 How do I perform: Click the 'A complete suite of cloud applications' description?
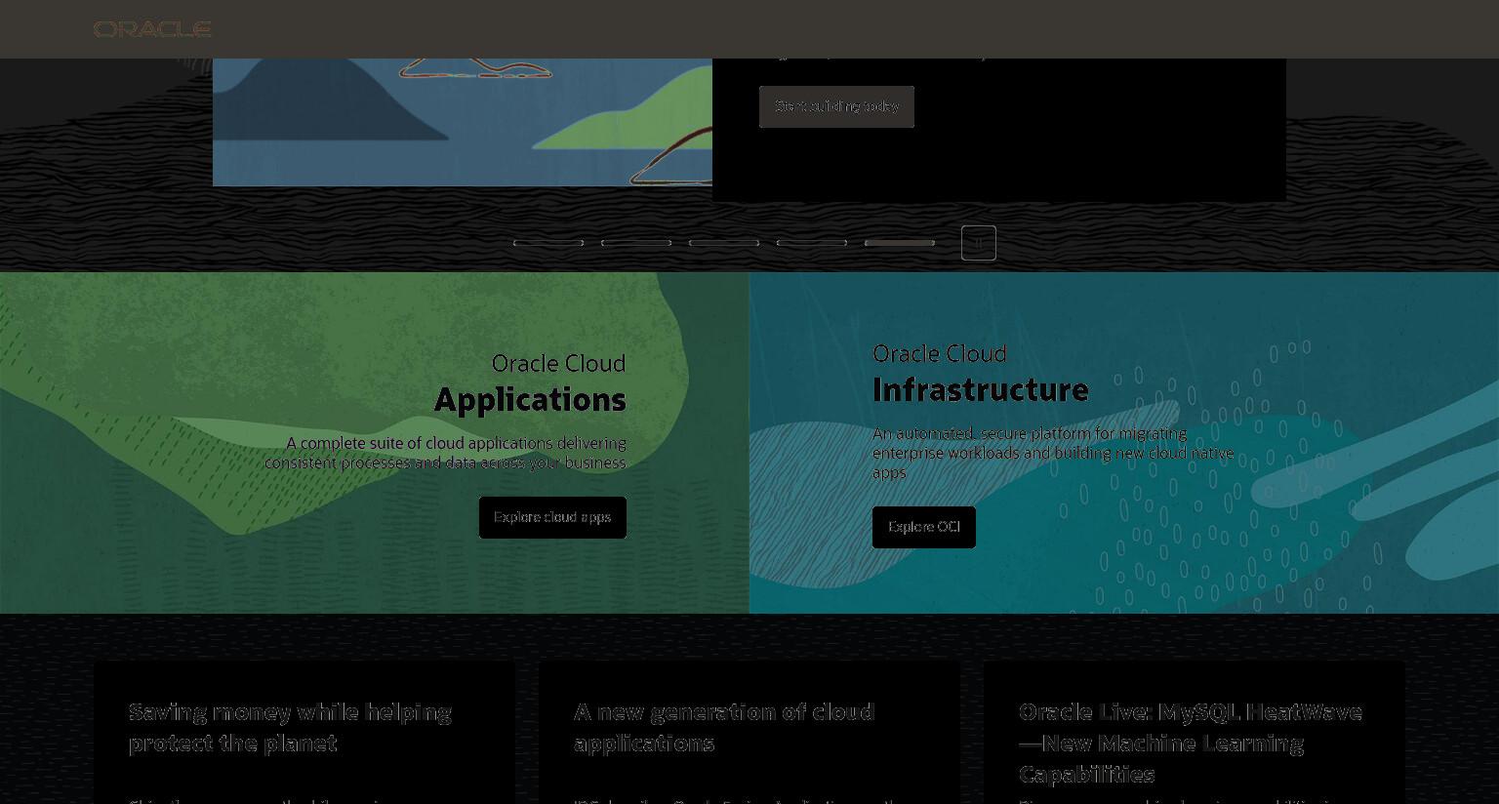click(x=446, y=453)
